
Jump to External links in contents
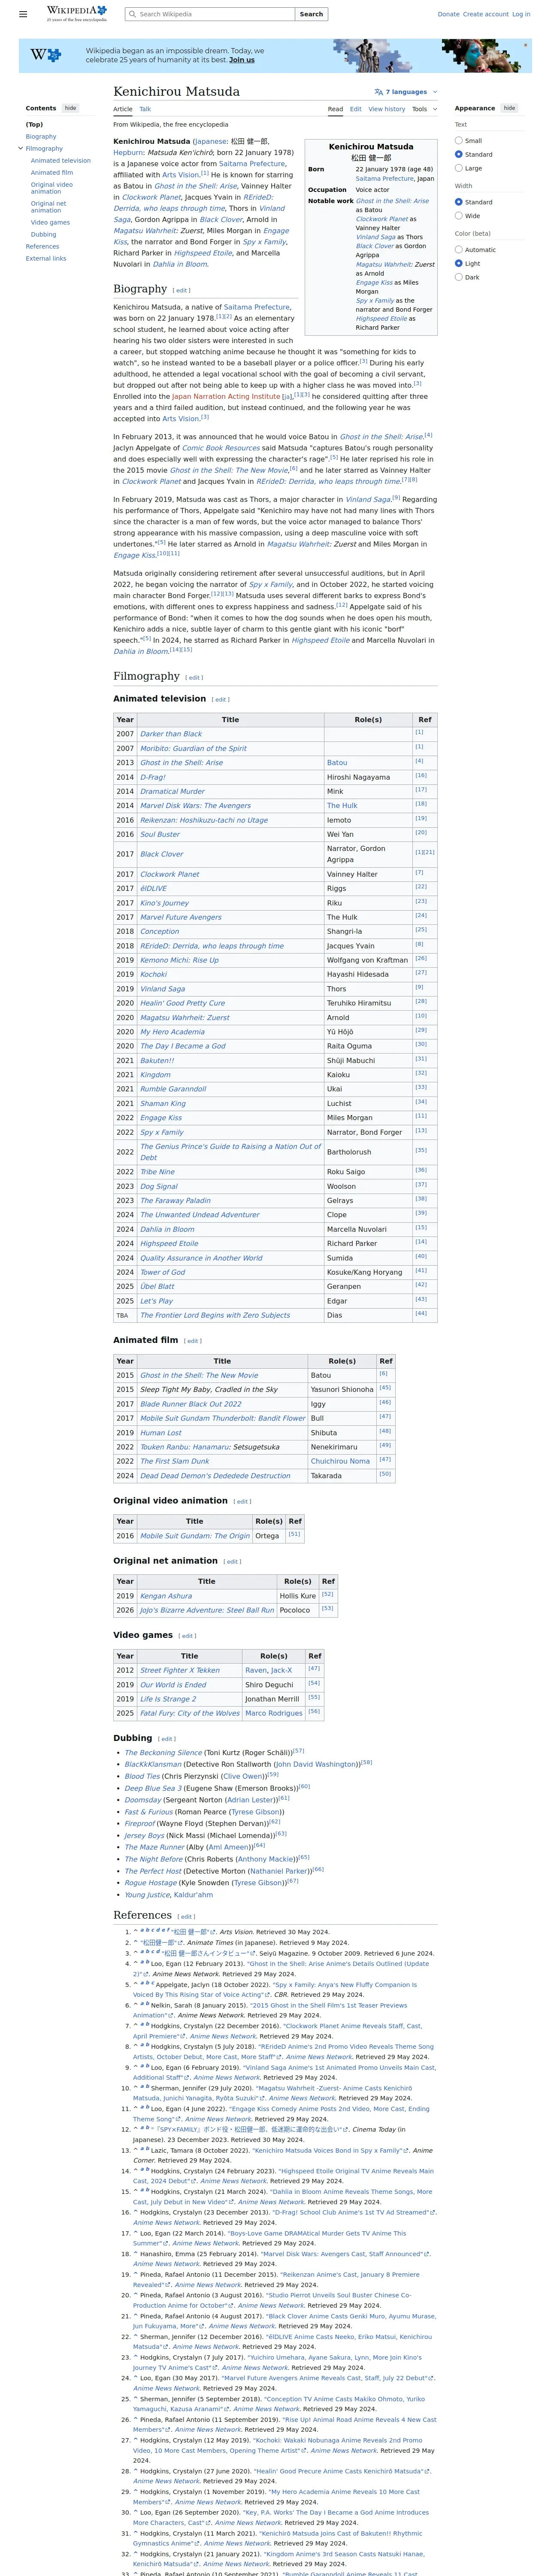coord(46,258)
